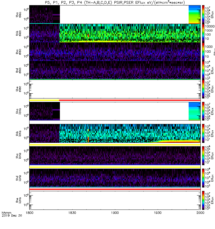Click the tha elec green data block near 2000

(x=195, y=14)
